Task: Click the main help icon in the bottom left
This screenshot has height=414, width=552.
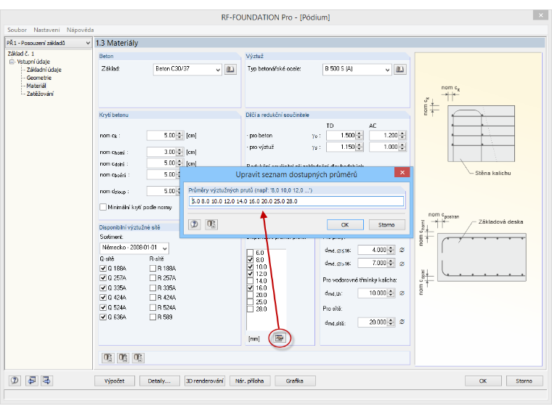Action: click(15, 381)
